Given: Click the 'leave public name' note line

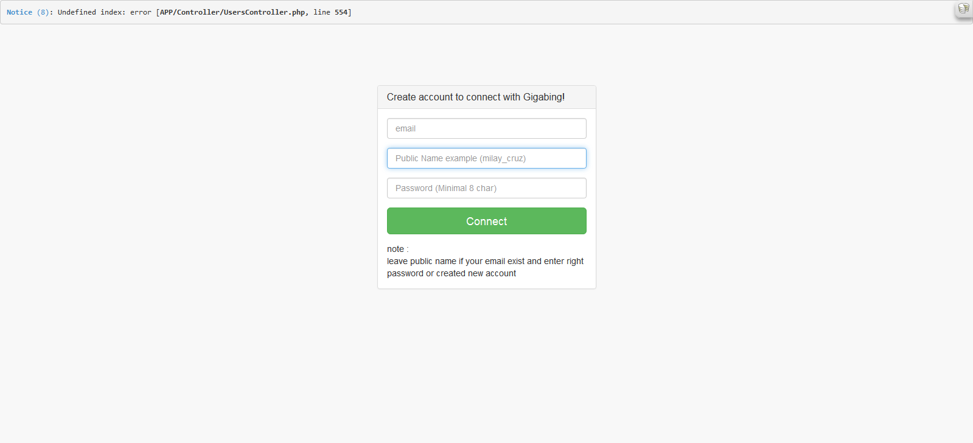Looking at the screenshot, I should coord(421,261).
